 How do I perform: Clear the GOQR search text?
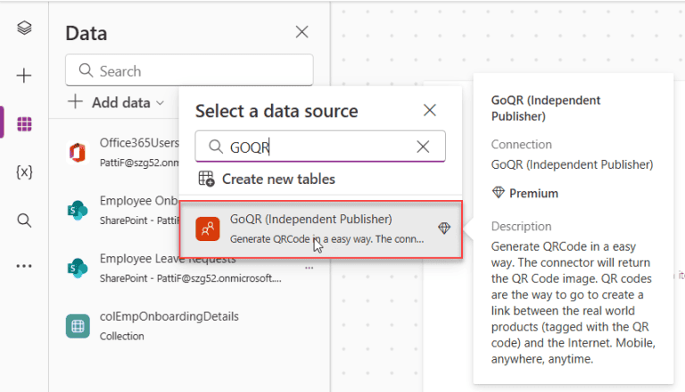(423, 146)
